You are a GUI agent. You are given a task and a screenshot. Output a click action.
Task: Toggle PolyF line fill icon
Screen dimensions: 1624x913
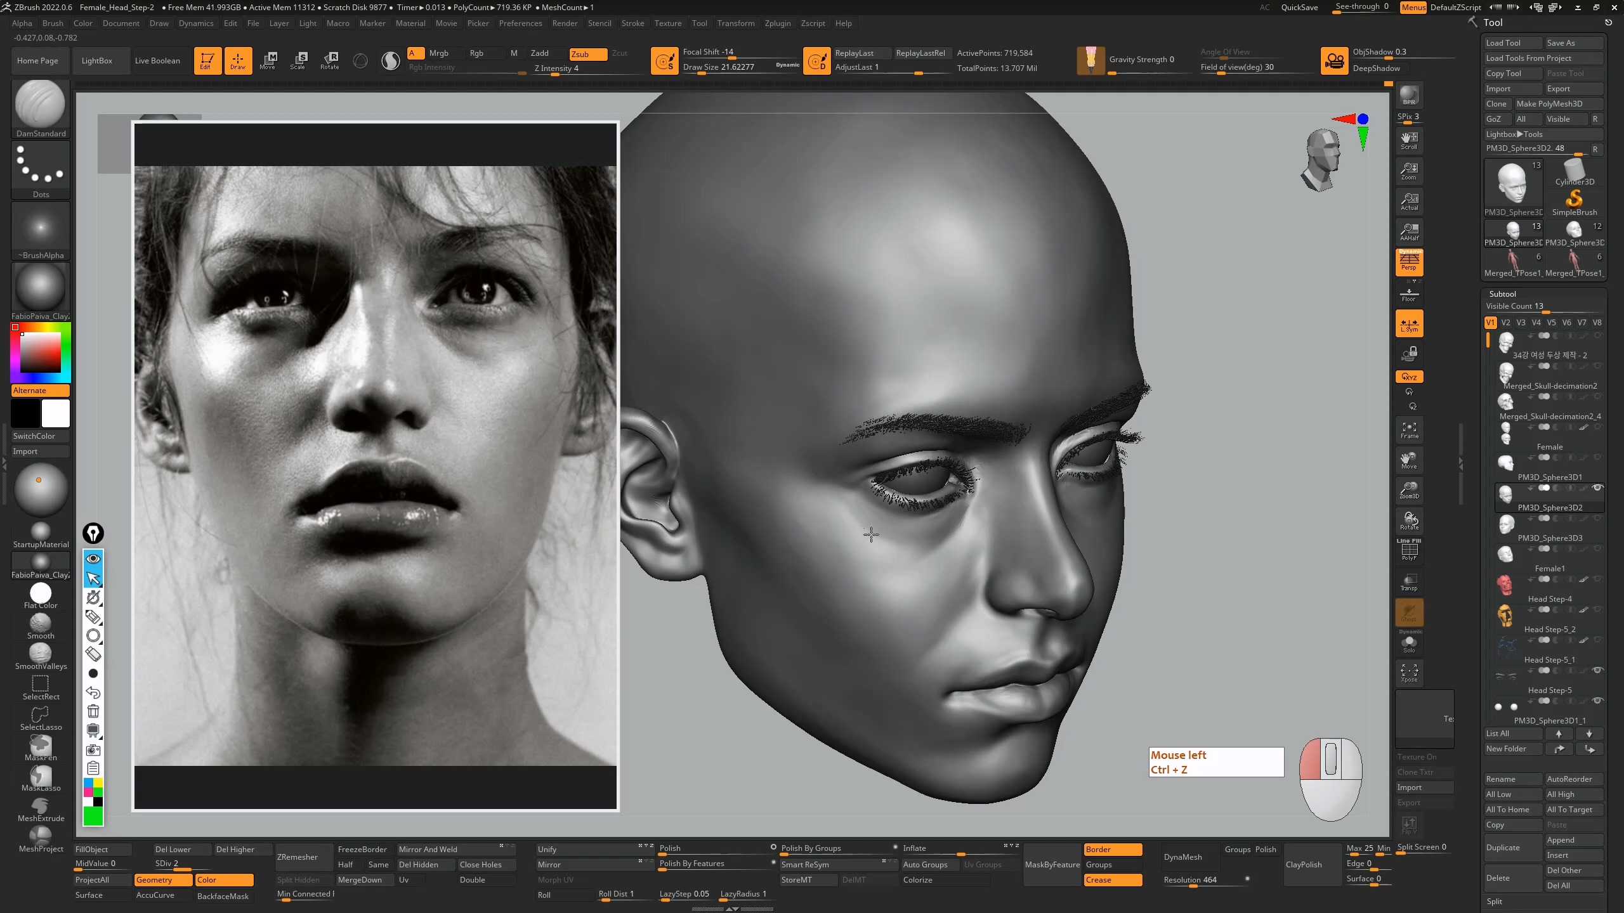pos(1409,550)
